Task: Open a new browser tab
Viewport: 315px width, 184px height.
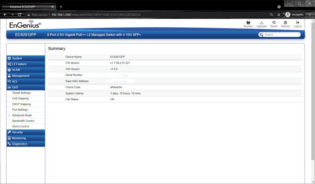Action: [61, 7]
